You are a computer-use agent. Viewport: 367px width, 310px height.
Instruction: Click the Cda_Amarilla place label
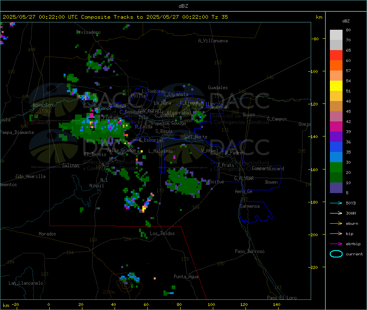point(31,176)
